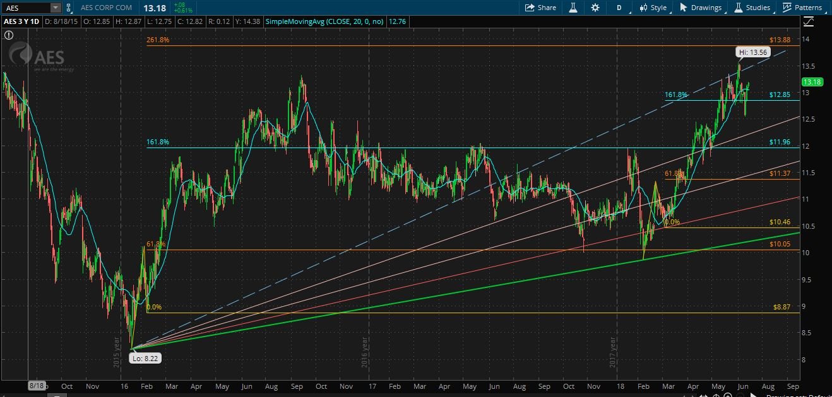
Task: Click the symbol link icon beside AES field
Action: coord(69,8)
